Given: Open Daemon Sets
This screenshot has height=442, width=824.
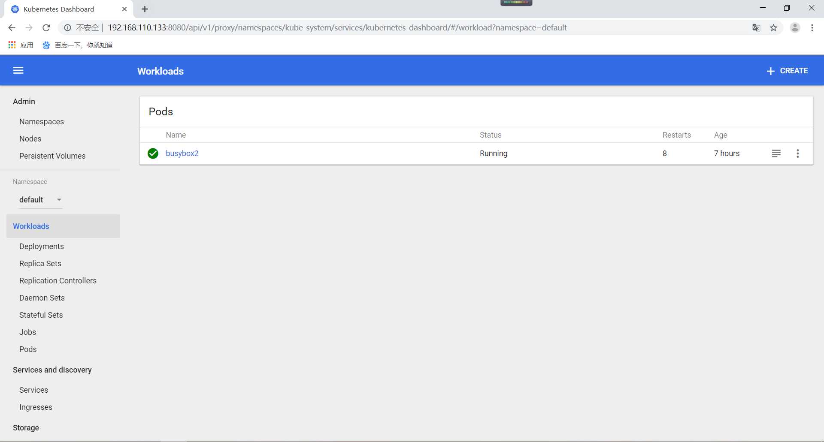Looking at the screenshot, I should [42, 298].
